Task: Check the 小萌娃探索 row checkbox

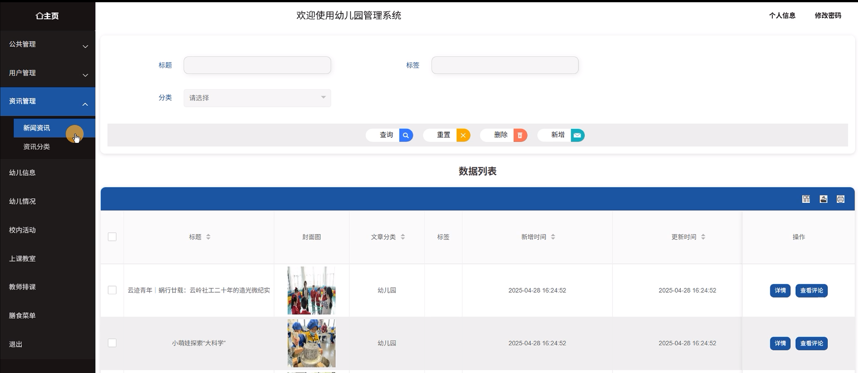Action: (112, 343)
